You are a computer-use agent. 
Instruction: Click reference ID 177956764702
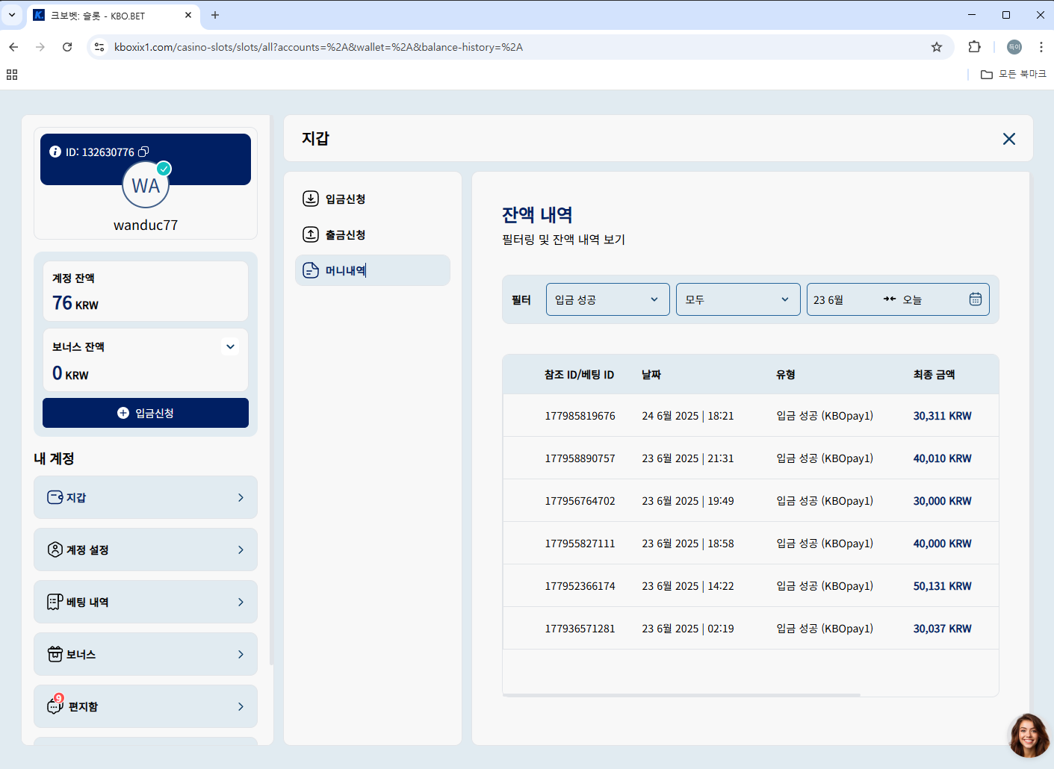[580, 501]
